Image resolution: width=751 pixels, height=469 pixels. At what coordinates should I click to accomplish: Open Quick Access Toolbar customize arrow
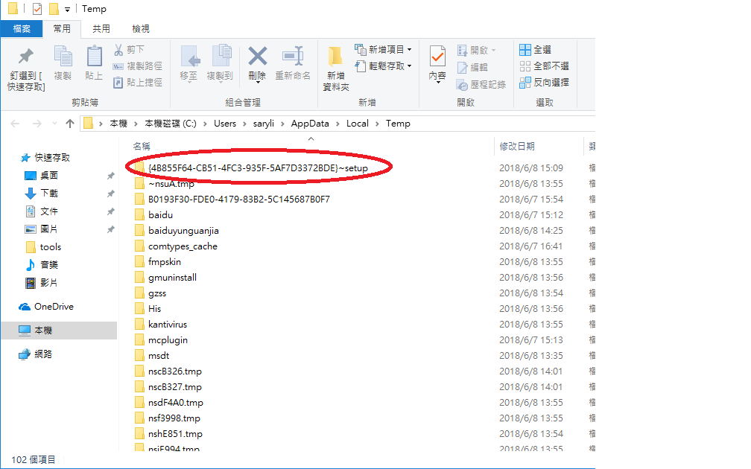67,9
